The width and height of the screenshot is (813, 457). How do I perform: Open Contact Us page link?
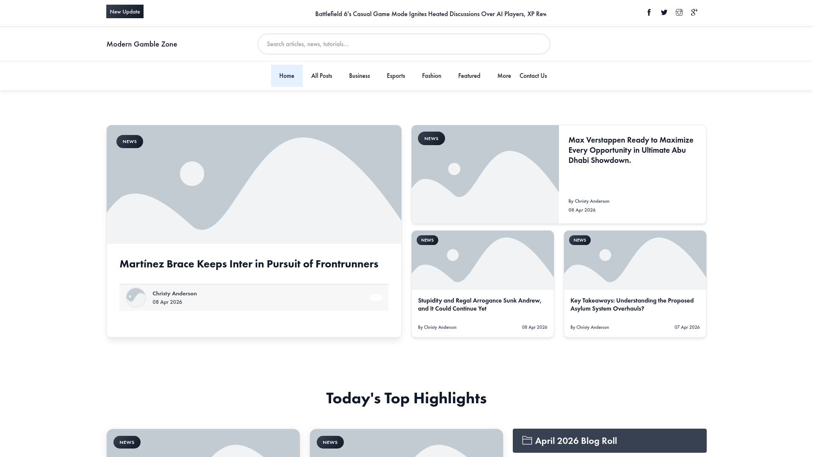click(x=533, y=76)
